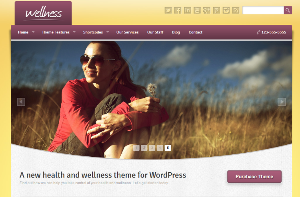Open the RSS feed icon
The width and height of the screenshot is (300, 197).
(x=236, y=10)
